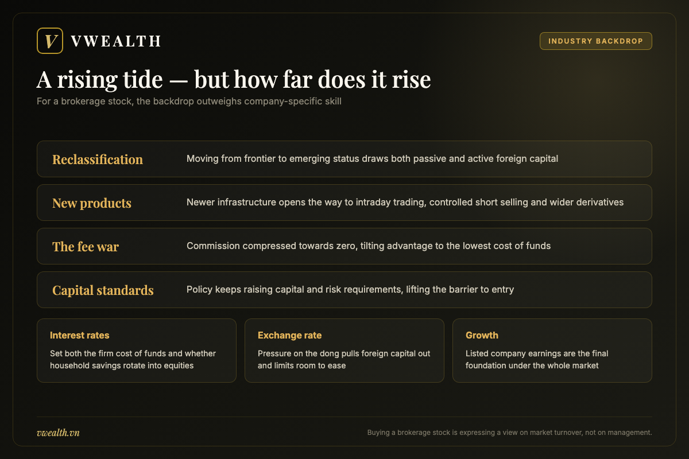Image resolution: width=689 pixels, height=459 pixels.
Task: Click the subtitle about brokerage stock backdrop
Action: tap(189, 103)
